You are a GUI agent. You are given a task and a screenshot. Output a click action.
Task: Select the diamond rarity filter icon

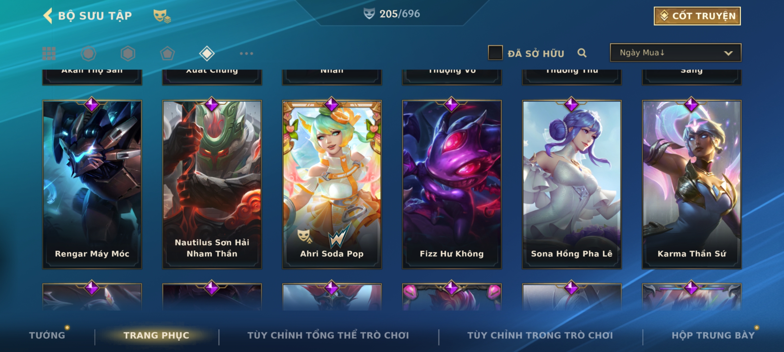[207, 53]
